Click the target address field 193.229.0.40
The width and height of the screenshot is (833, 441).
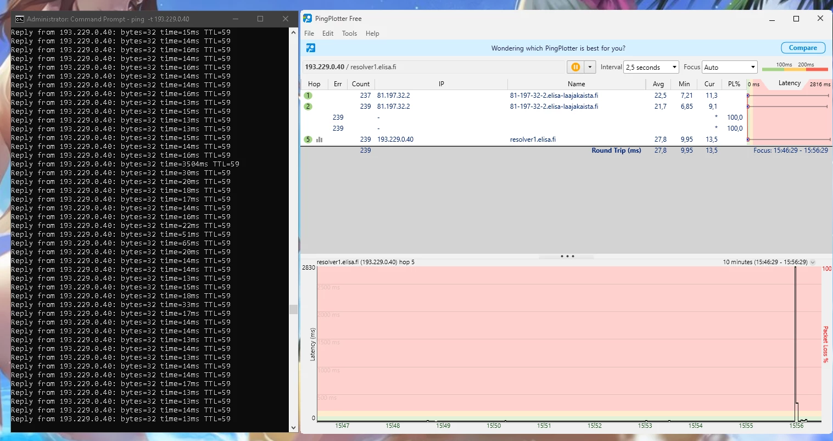(434, 67)
